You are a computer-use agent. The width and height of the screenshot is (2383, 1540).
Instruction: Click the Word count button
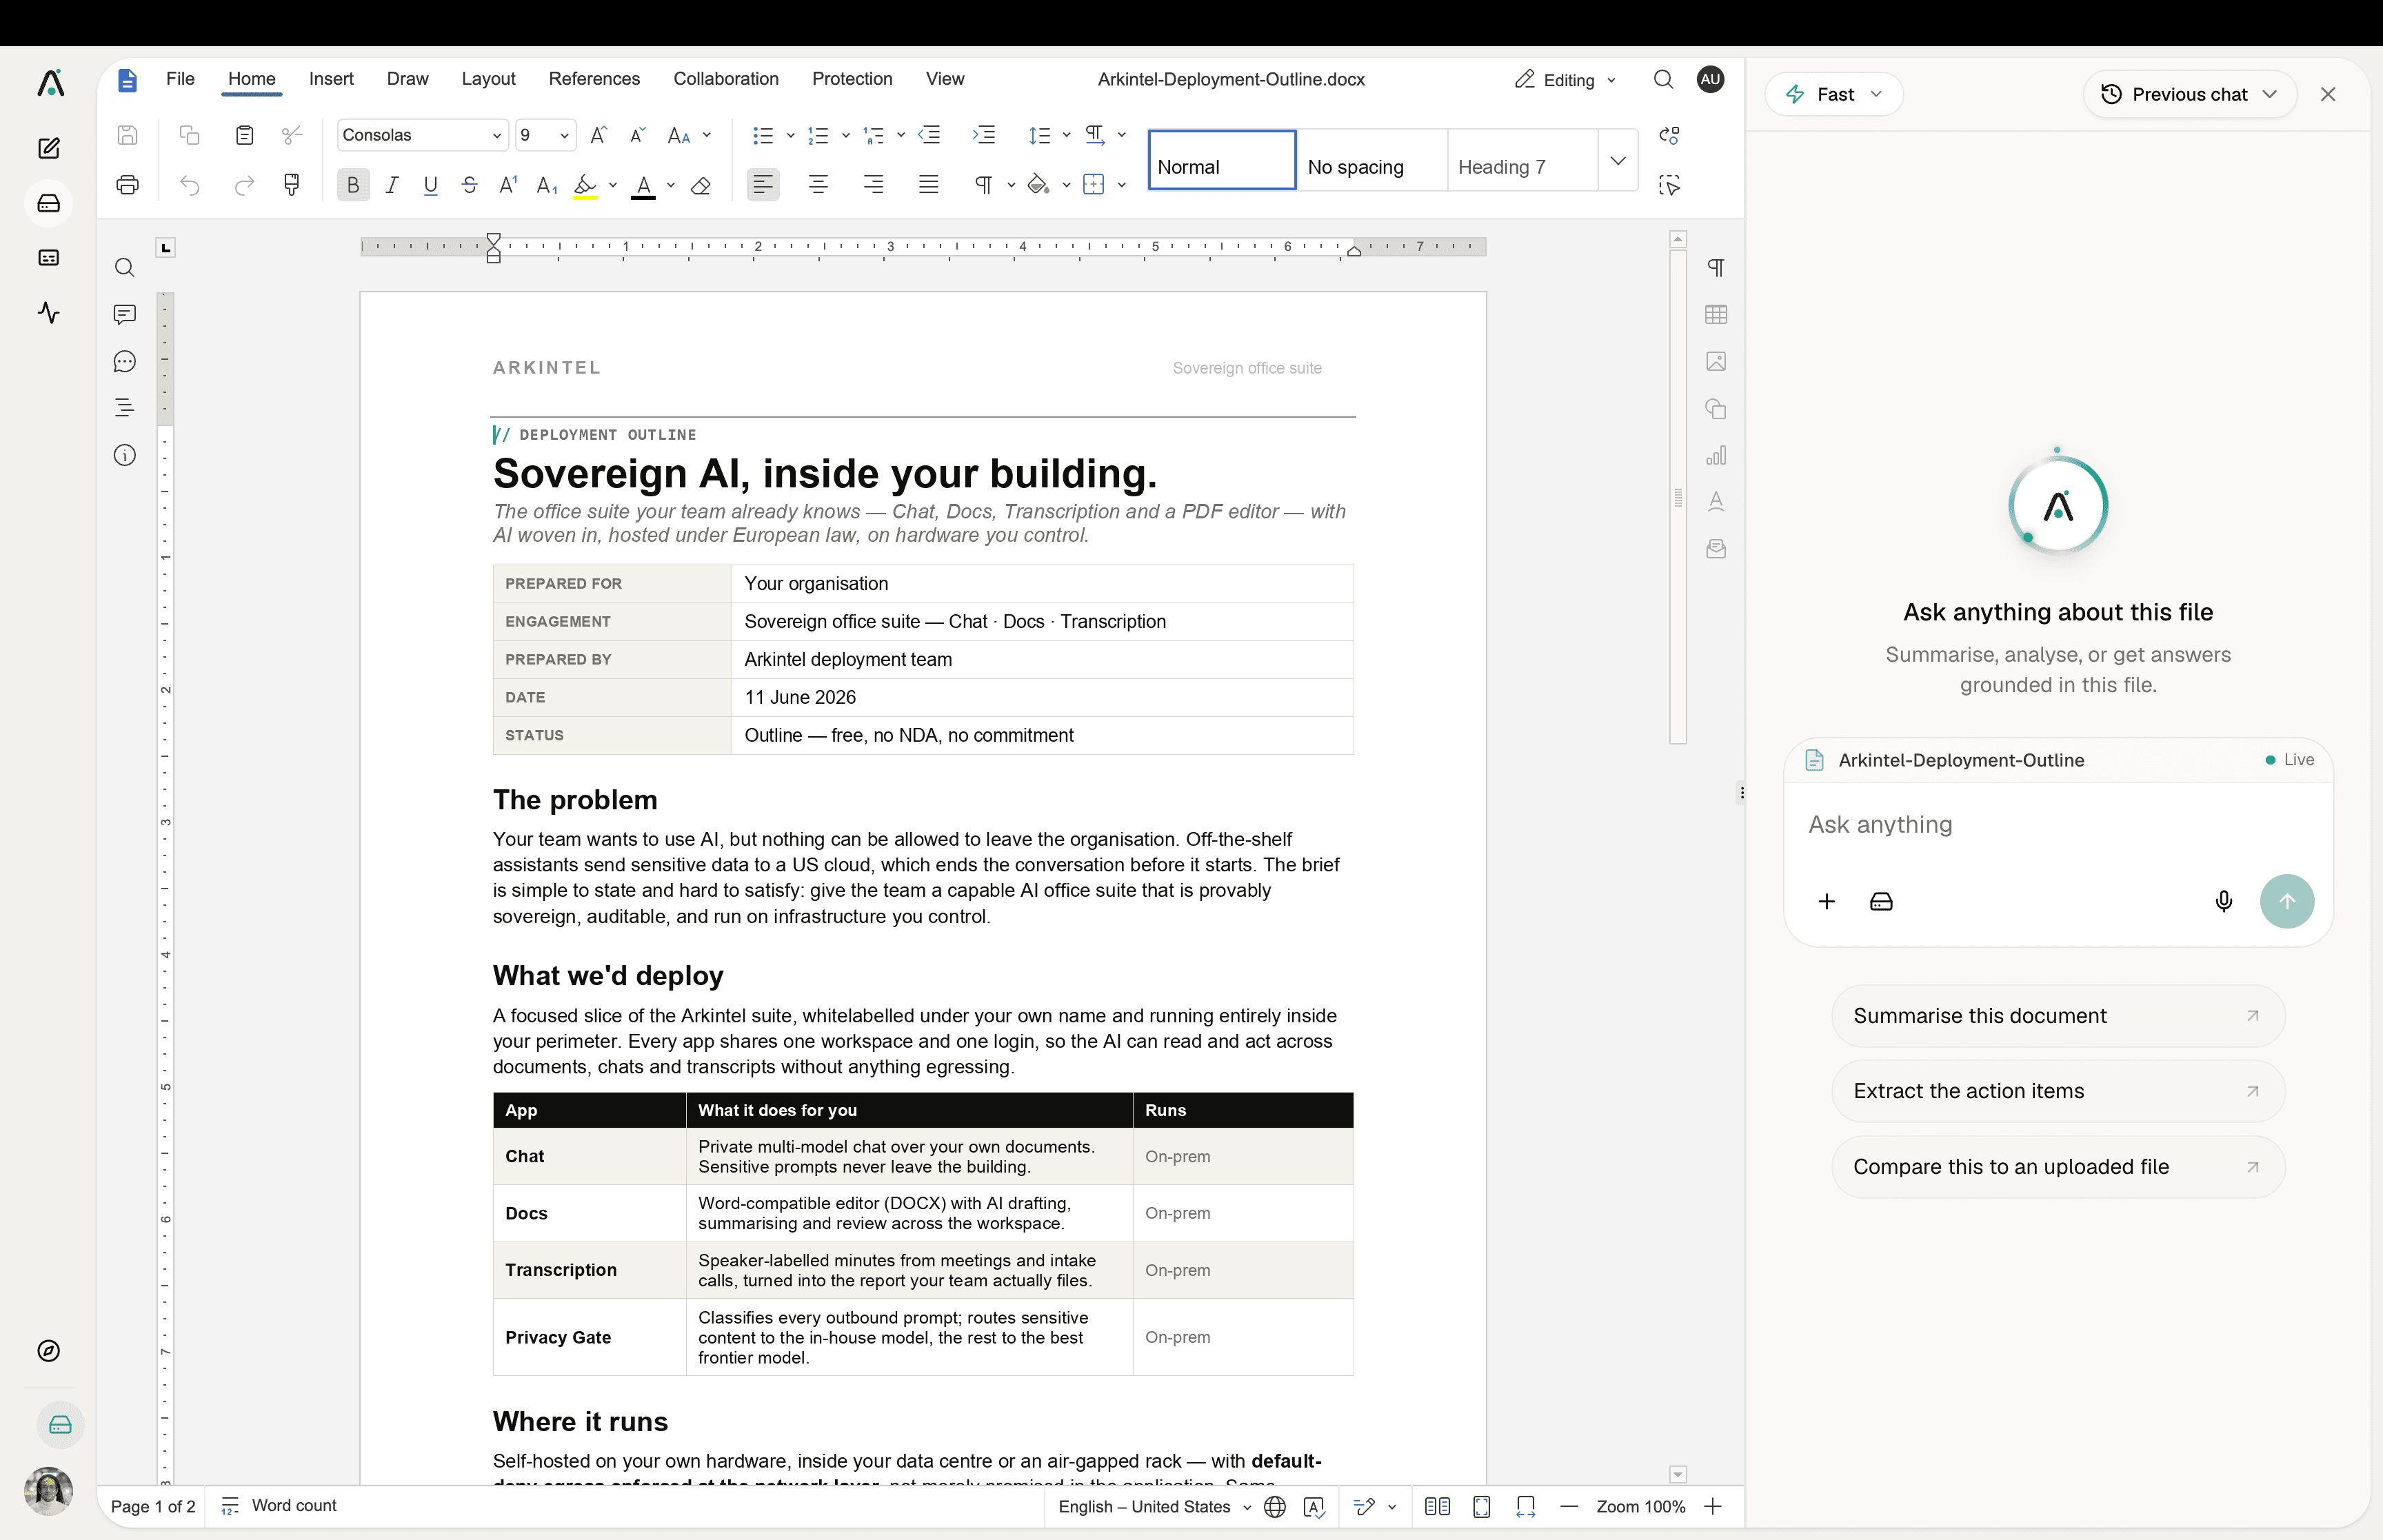[x=279, y=1506]
